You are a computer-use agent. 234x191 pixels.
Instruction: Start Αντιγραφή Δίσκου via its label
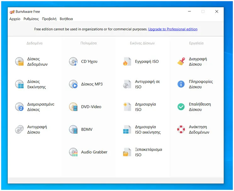pyautogui.click(x=37, y=129)
